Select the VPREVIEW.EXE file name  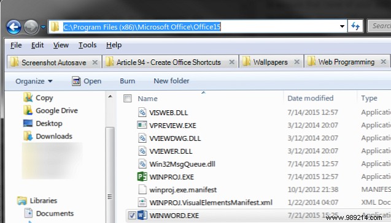(x=172, y=126)
